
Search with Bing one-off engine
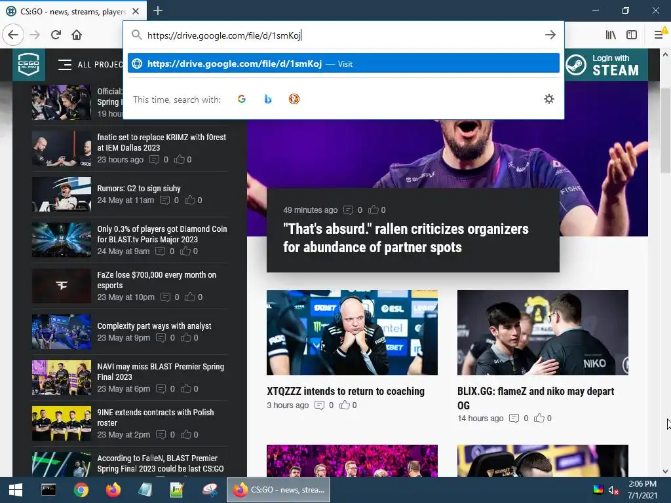[x=268, y=100]
